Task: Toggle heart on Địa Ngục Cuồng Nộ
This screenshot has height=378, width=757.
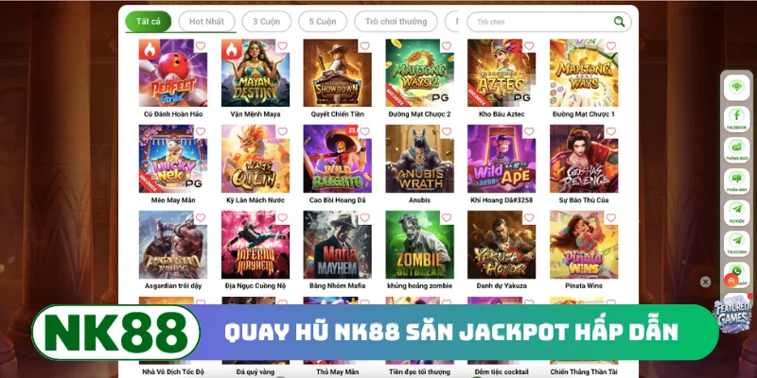Action: click(282, 217)
